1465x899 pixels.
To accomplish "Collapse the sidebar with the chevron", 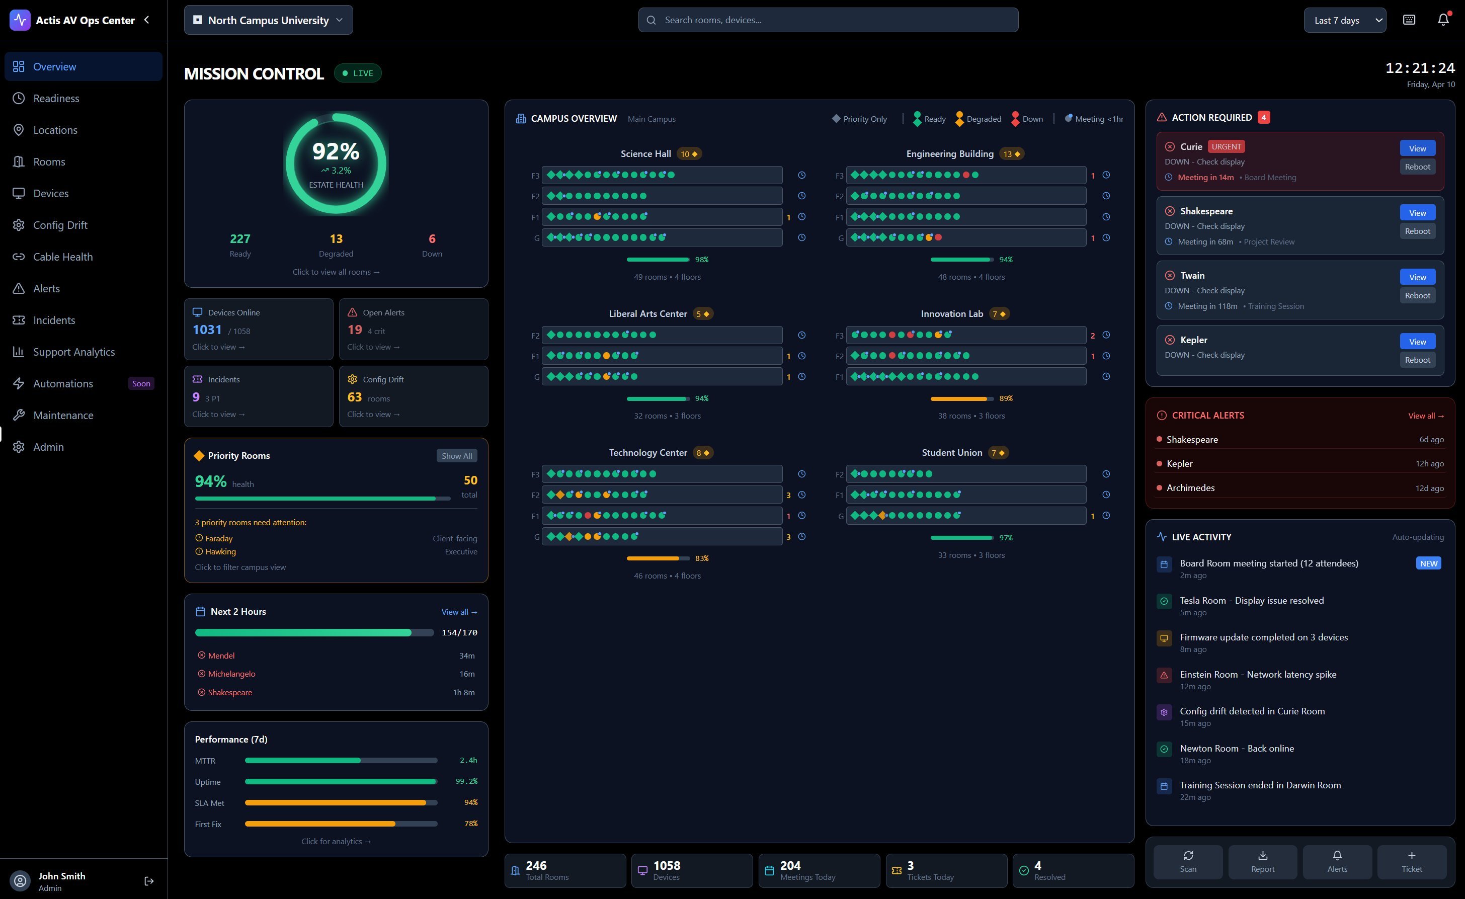I will pyautogui.click(x=147, y=20).
